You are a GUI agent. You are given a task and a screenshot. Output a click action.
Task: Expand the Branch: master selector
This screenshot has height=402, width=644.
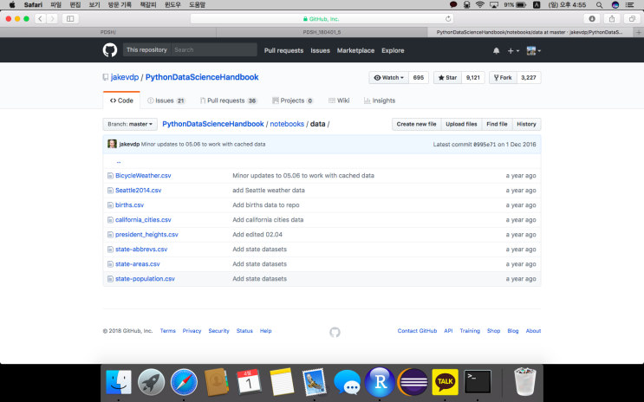(130, 124)
